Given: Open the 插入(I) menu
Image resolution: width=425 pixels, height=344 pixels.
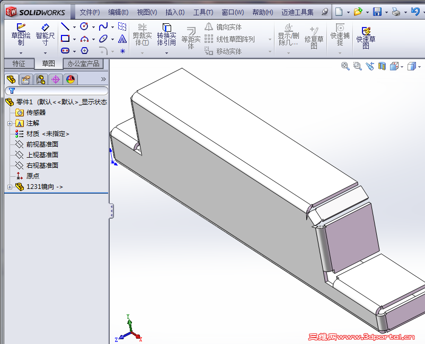Looking at the screenshot, I should coord(175,12).
